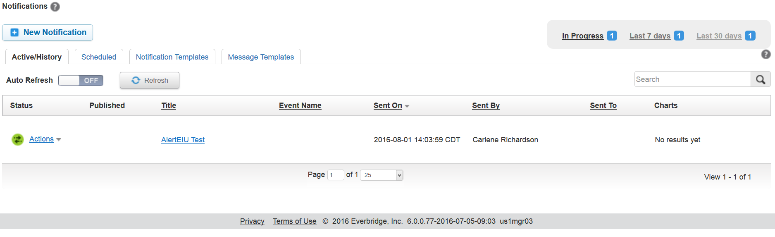Click the In Progress count badge
Viewport: 775px width, 237px height.
612,36
